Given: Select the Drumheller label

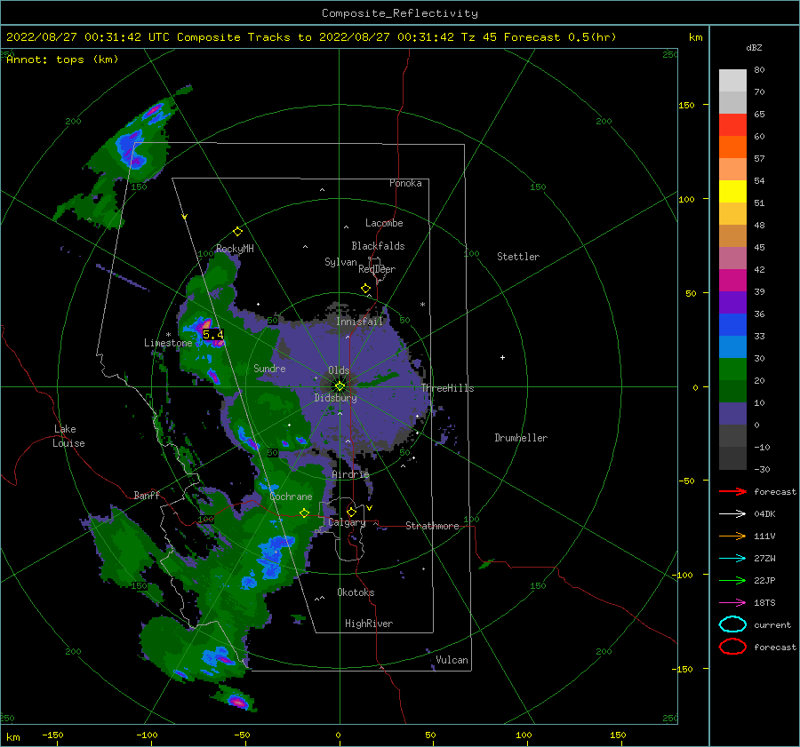Looking at the screenshot, I should click(x=521, y=438).
